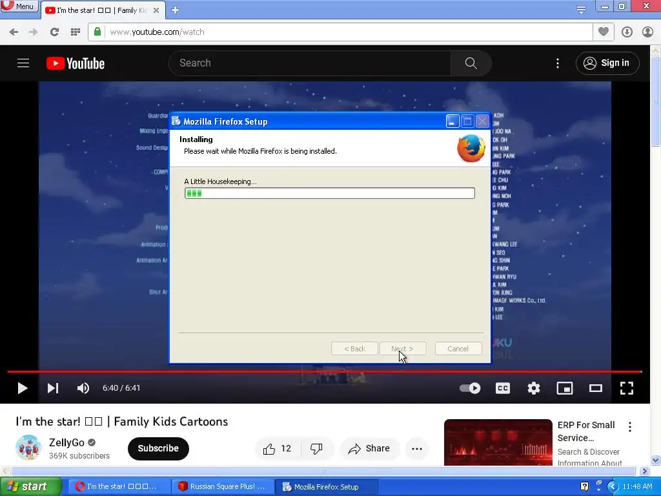Switch to 'Russian Square Plus!' taskbar item
This screenshot has height=496, width=661.
click(223, 487)
